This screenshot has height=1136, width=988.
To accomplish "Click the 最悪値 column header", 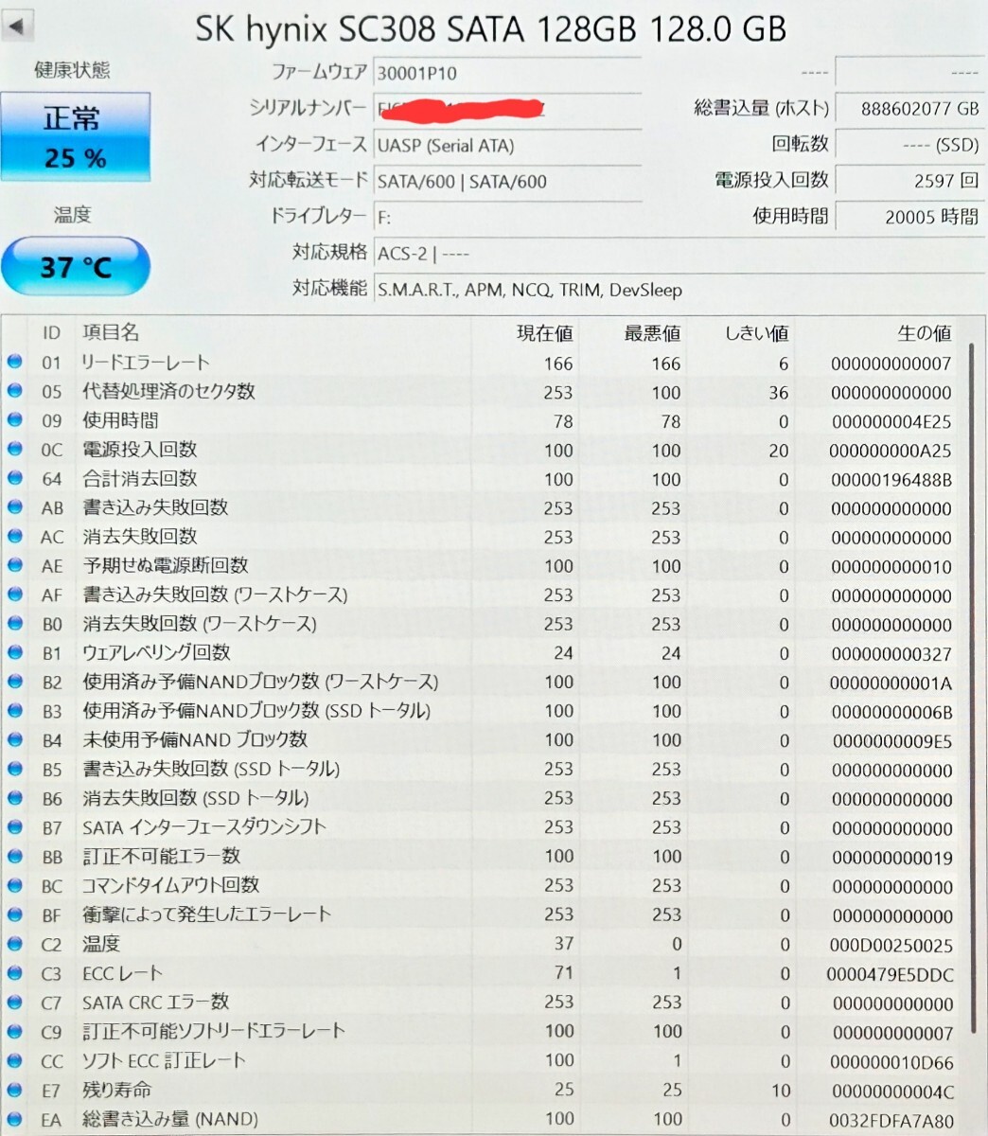I will click(x=652, y=333).
